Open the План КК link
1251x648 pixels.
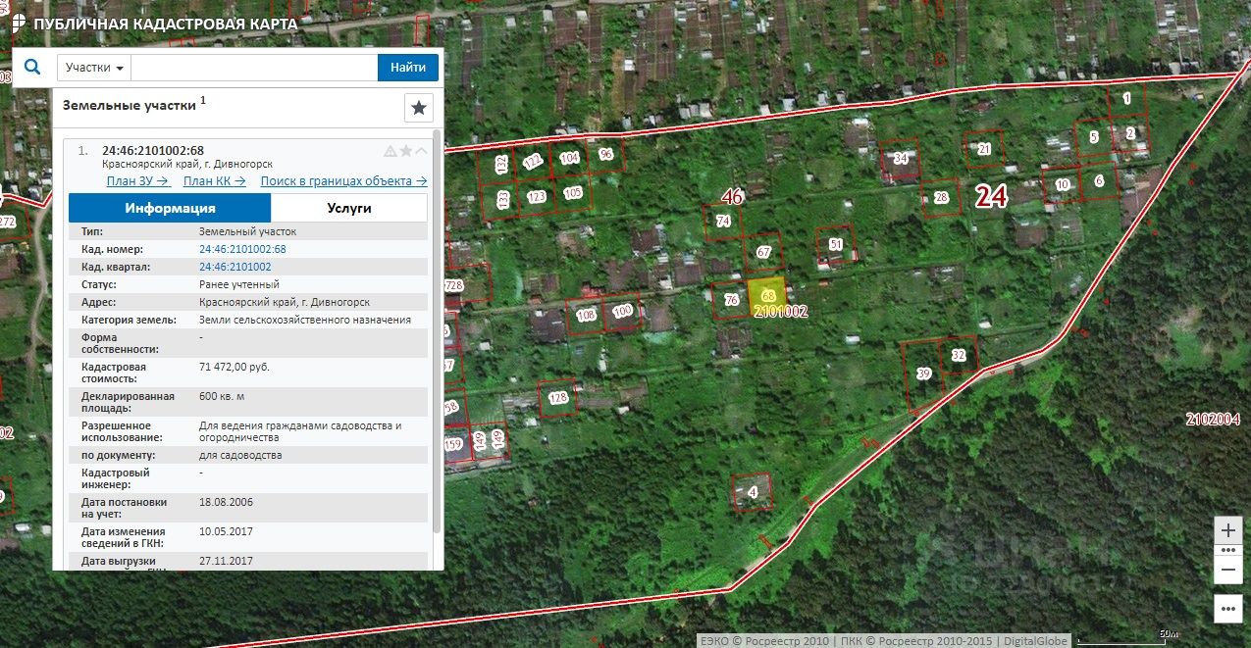pos(215,181)
